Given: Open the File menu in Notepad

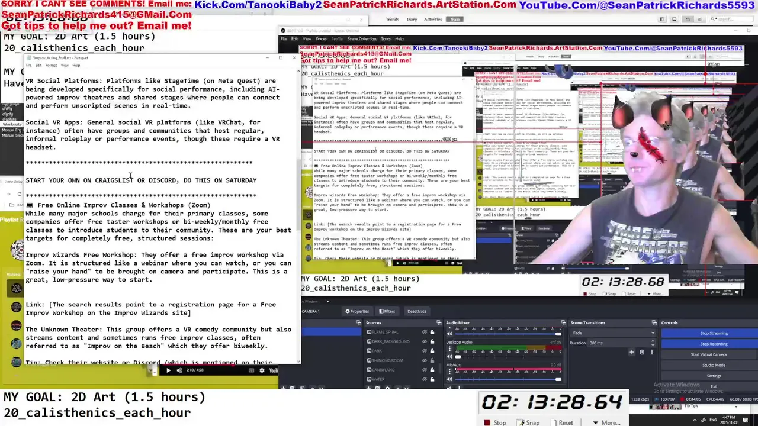Looking at the screenshot, I should (x=28, y=65).
